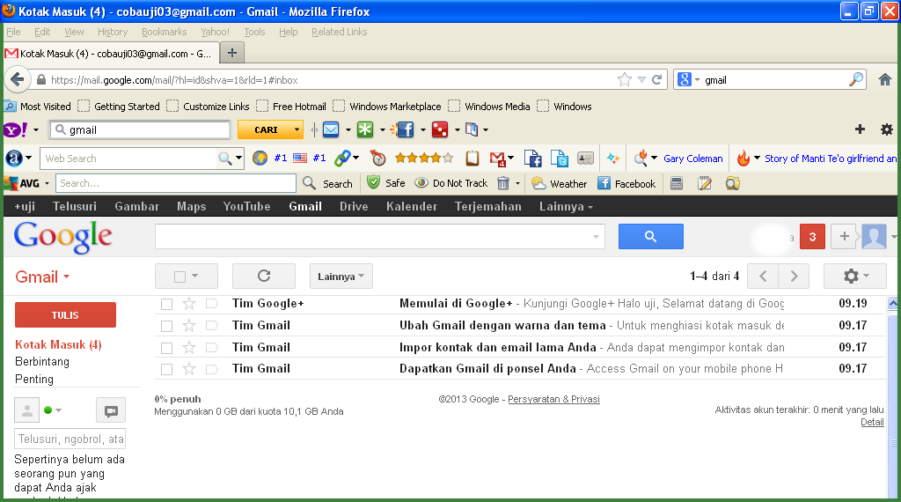This screenshot has height=502, width=901.
Task: Click the Twitter document icon in Alexa toolbar
Action: coord(559,159)
